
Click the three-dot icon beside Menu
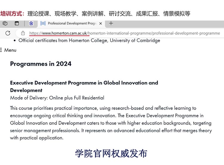pos(1,50)
